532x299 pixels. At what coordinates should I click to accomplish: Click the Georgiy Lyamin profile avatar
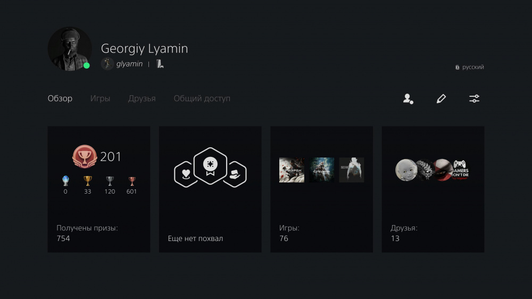coord(70,49)
